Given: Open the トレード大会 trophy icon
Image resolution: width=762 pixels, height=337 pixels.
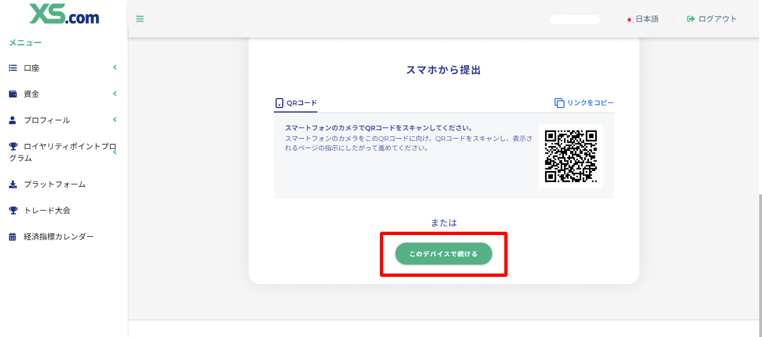Looking at the screenshot, I should (x=12, y=210).
